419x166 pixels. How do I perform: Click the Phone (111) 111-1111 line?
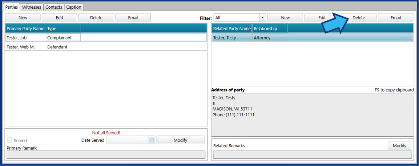(x=233, y=115)
